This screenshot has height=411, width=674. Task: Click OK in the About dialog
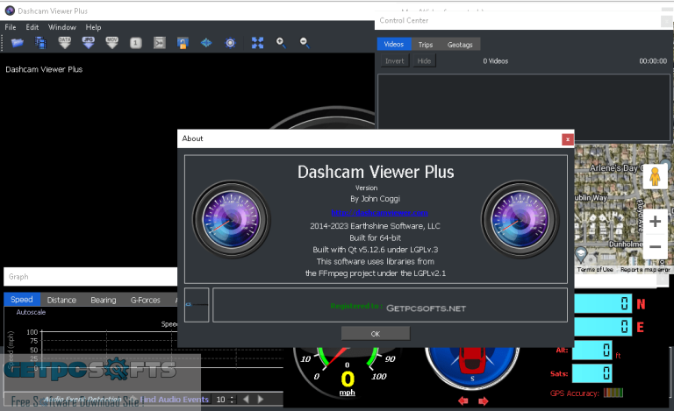pos(376,333)
